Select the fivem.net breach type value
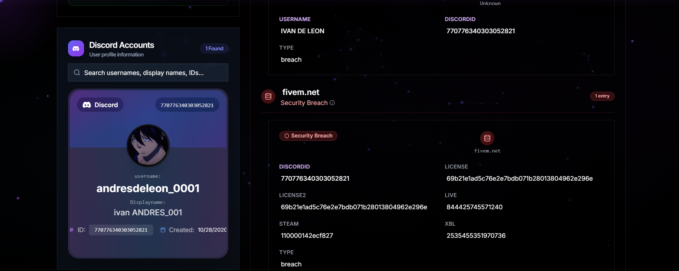The height and width of the screenshot is (271, 679). tap(291, 264)
